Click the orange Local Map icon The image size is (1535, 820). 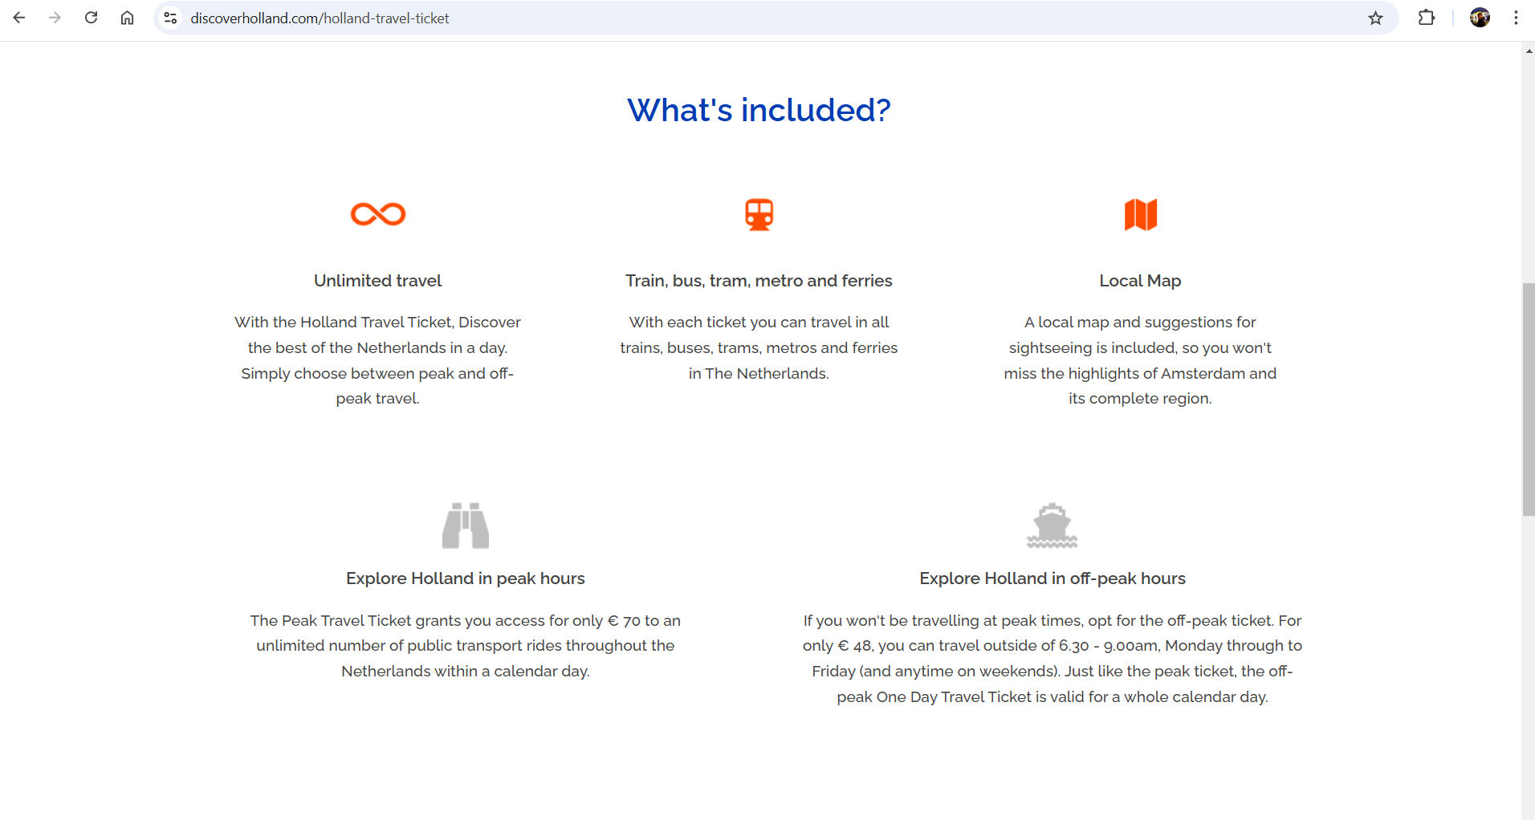(x=1140, y=214)
